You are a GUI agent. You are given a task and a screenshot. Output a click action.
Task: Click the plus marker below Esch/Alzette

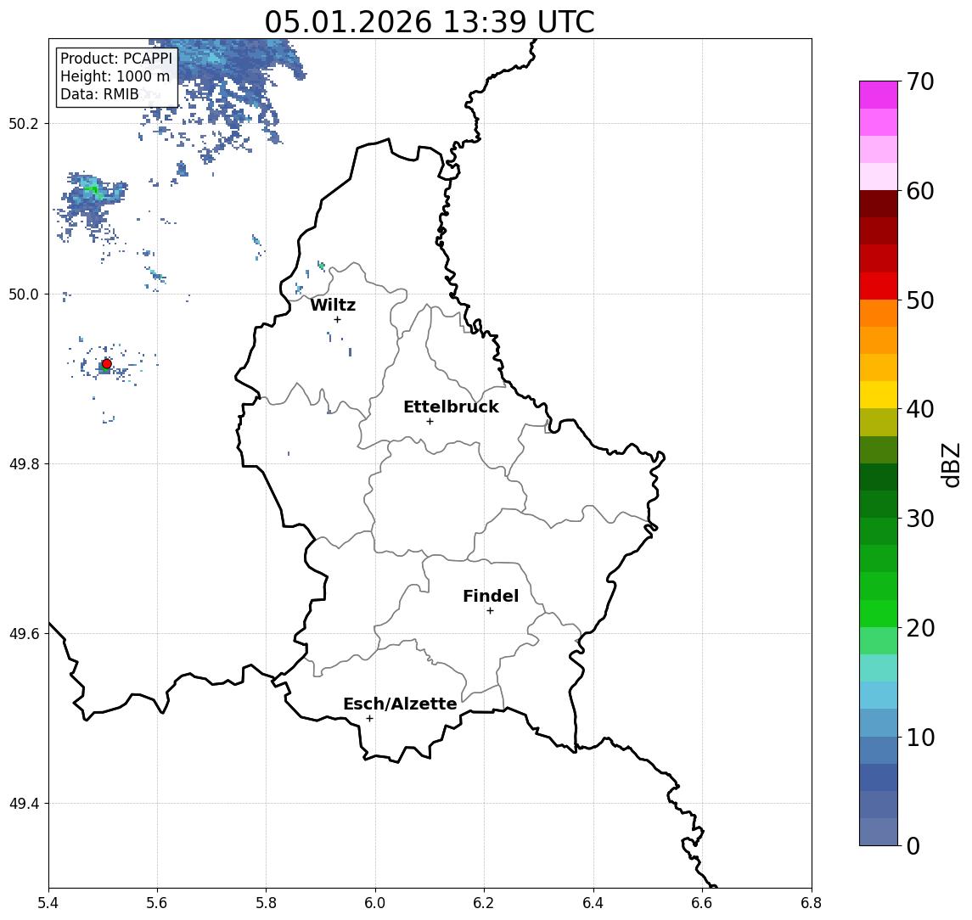(369, 719)
